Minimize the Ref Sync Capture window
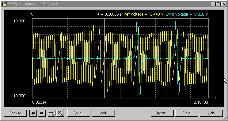Viewport: 228px width, 121px height. point(213,4)
